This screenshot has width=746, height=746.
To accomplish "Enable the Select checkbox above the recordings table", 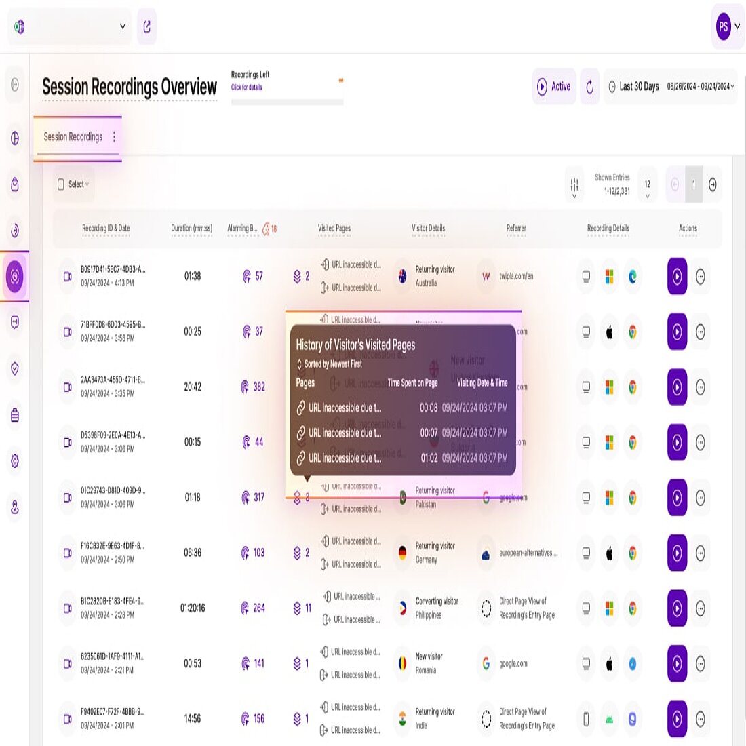I will 62,184.
